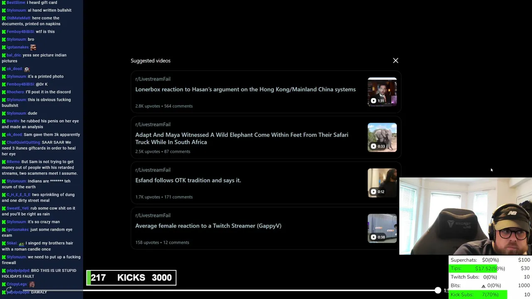
Task: Click the replay icon at bottom left
Action: (x=9, y=290)
